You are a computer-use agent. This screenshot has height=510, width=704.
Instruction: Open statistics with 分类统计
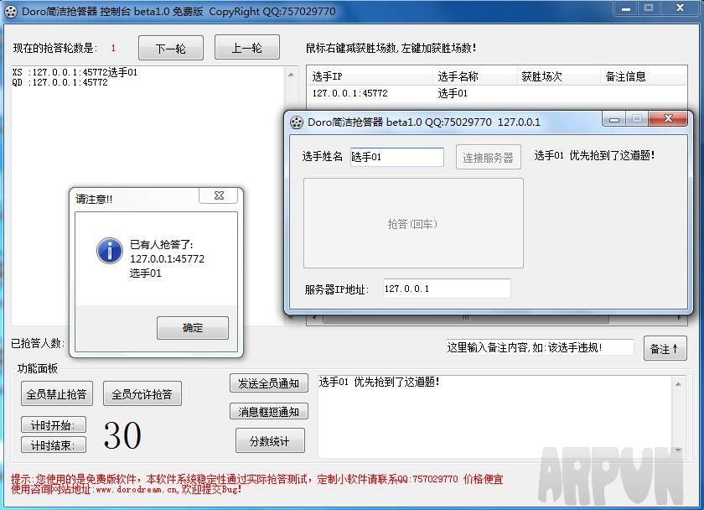(270, 440)
